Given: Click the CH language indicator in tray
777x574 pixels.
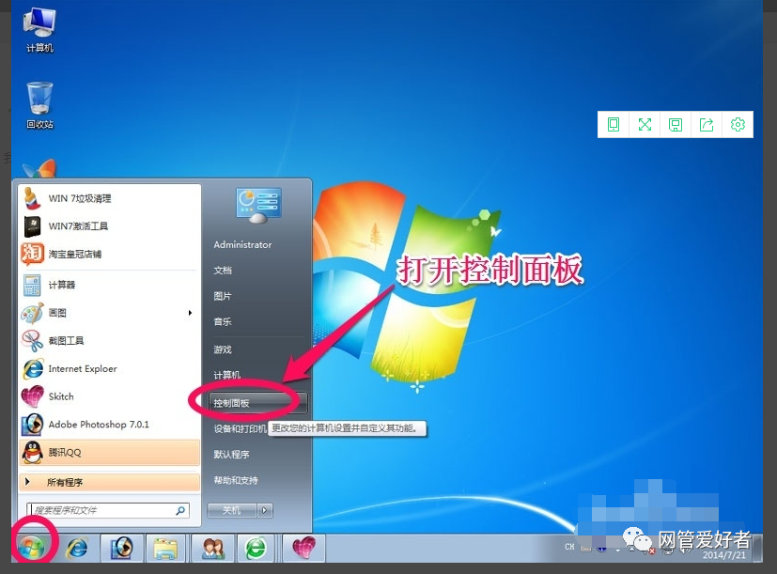Looking at the screenshot, I should coord(569,547).
